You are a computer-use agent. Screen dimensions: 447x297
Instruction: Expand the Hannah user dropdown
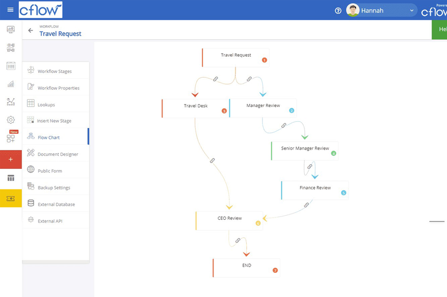coord(411,10)
